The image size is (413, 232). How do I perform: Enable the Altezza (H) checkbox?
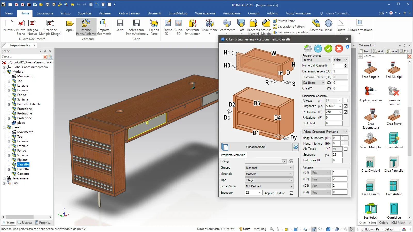tap(346, 101)
